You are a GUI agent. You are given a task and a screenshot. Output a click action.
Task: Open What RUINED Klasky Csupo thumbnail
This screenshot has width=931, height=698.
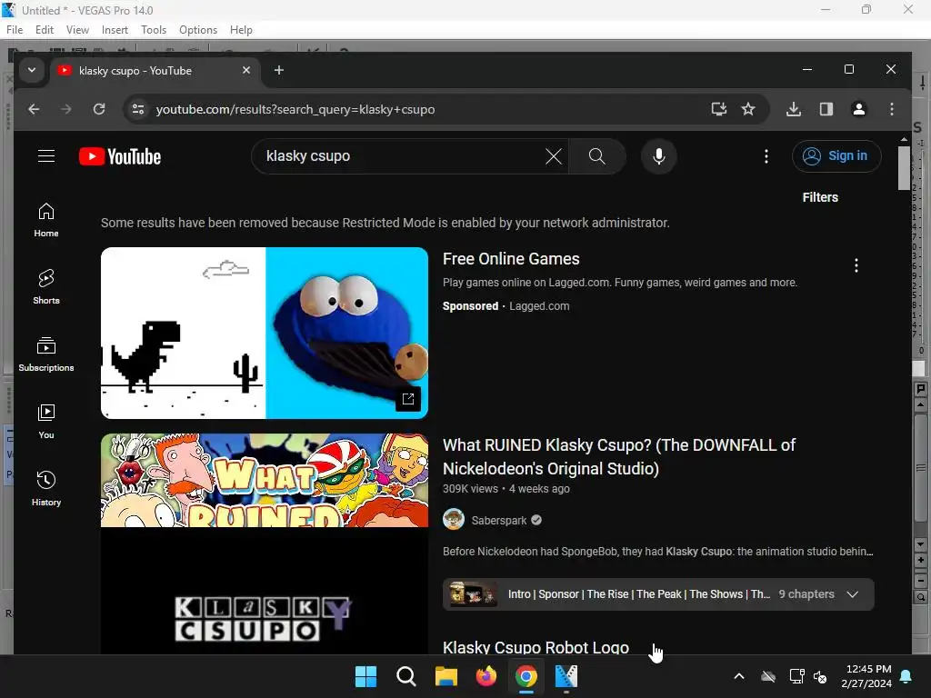[x=265, y=480]
